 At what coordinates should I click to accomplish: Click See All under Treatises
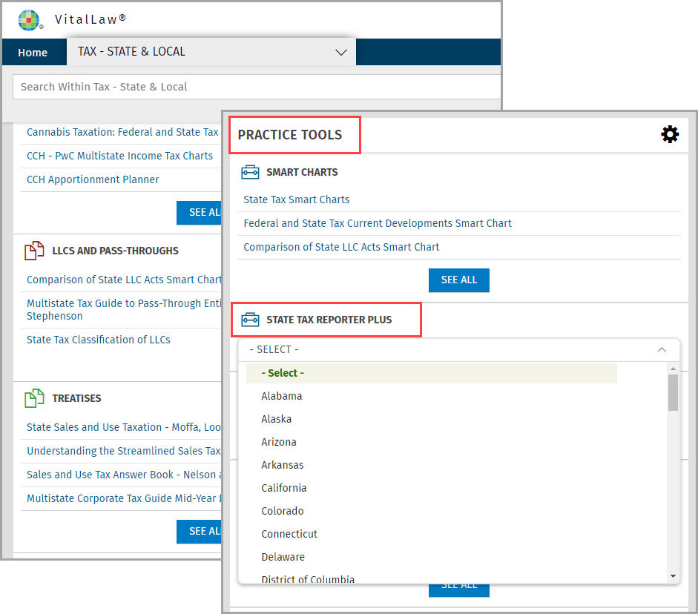point(199,531)
